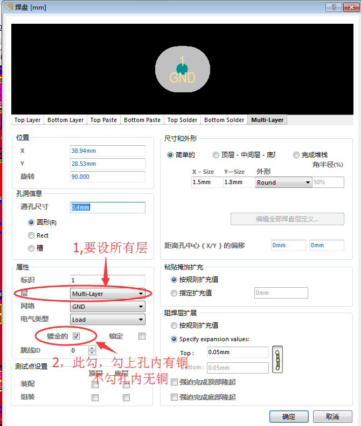Switch to the Top Layer tab

pyautogui.click(x=27, y=120)
